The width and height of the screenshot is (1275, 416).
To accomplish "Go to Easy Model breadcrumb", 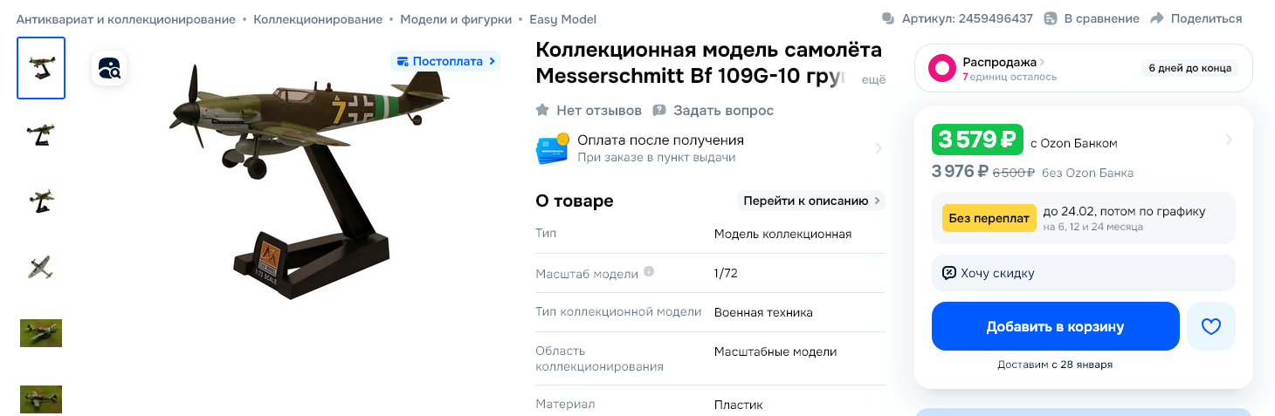I will point(563,19).
